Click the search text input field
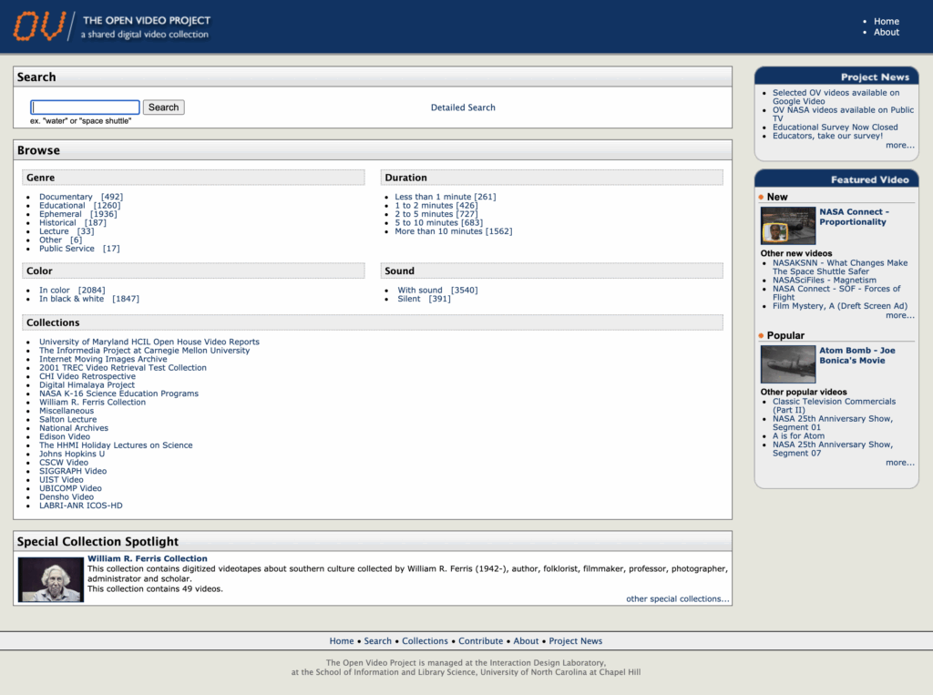 (x=85, y=107)
